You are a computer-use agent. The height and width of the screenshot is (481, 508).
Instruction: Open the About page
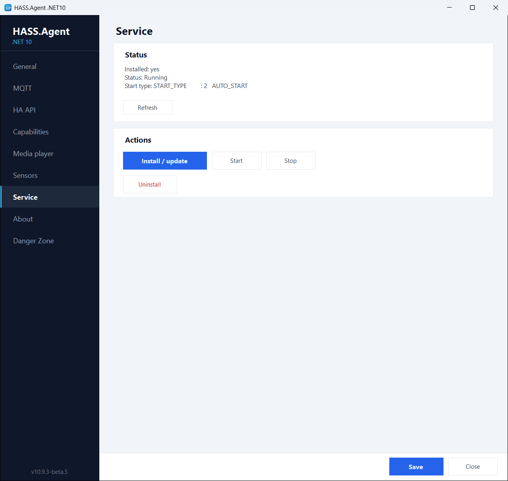click(50, 219)
